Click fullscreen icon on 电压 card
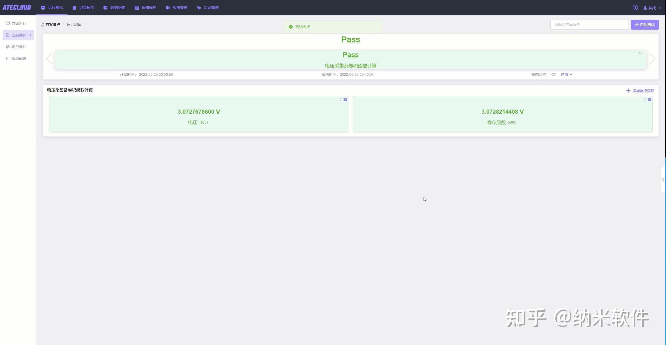The image size is (666, 345). [x=342, y=99]
